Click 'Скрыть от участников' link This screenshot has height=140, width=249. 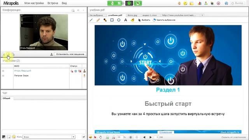point(233,137)
